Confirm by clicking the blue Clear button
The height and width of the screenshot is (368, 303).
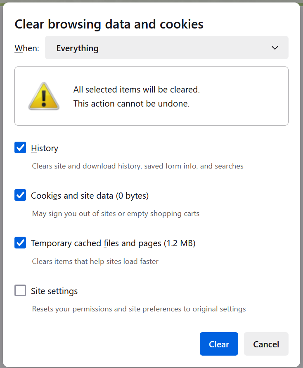coord(219,344)
